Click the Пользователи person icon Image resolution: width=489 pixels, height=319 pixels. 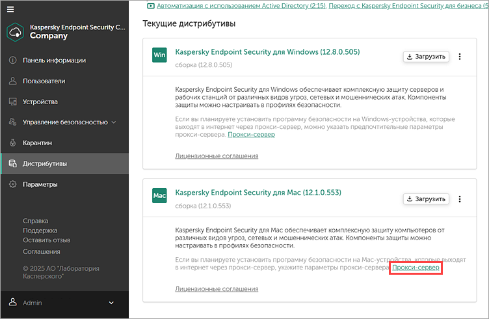click(12, 81)
